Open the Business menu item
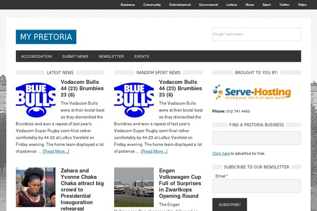The width and height of the screenshot is (317, 211). pos(127,5)
